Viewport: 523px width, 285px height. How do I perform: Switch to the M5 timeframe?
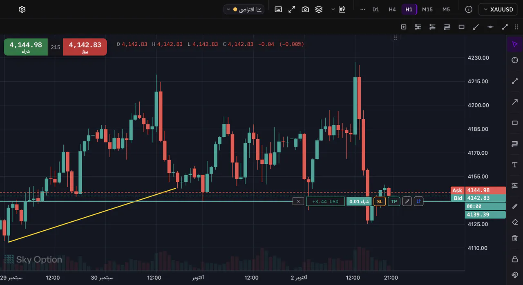pos(446,9)
